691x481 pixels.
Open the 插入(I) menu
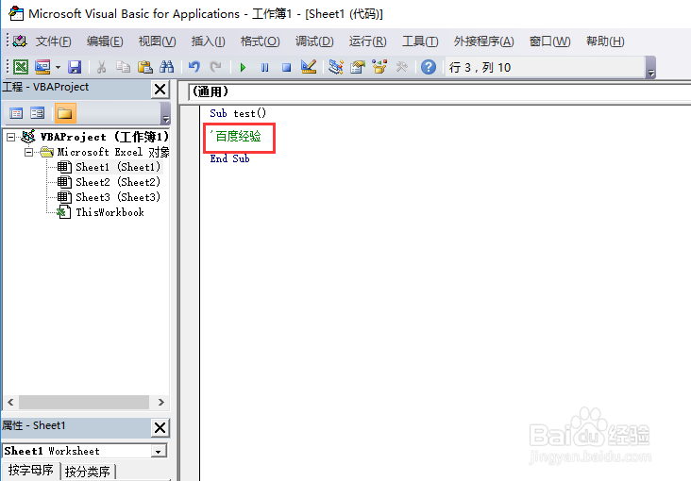[208, 41]
